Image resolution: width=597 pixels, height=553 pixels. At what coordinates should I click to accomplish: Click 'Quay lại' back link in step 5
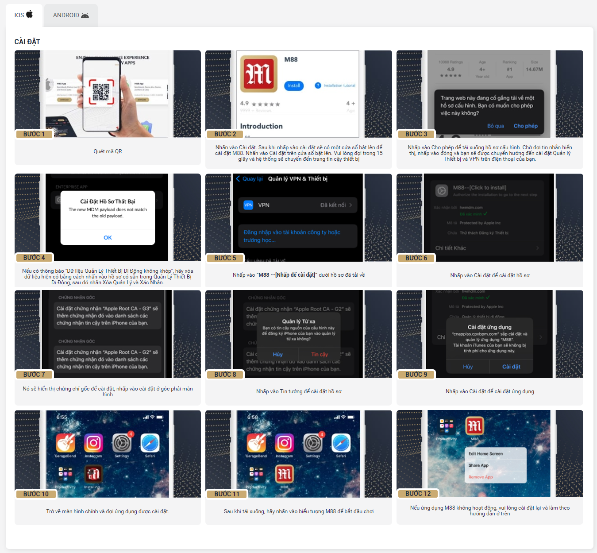point(253,179)
